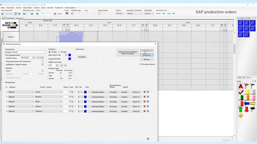This screenshot has height=144, width=257.
Task: Check the Liefertermin Setzen checkbox
Action: pyautogui.click(x=43, y=71)
